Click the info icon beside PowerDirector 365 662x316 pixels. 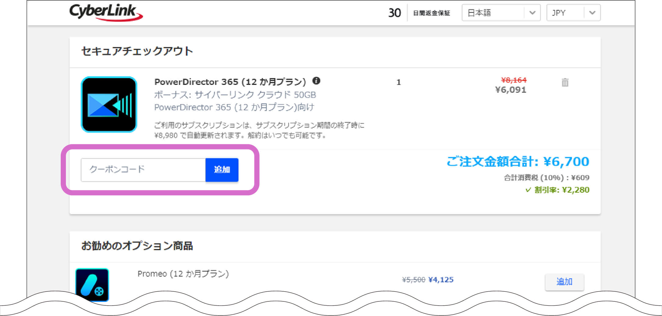316,81
